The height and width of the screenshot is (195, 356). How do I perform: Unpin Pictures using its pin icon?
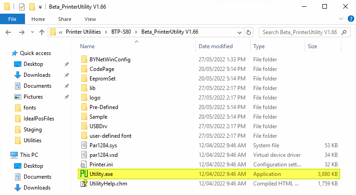[x=66, y=97]
